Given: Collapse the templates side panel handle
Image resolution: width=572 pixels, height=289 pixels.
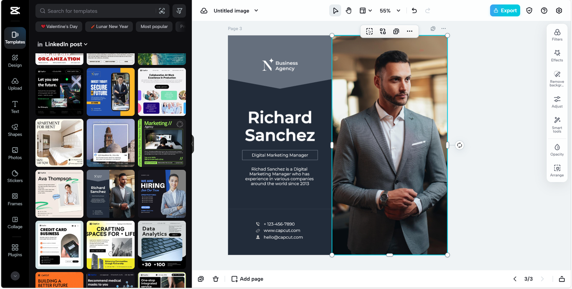Looking at the screenshot, I should (x=192, y=144).
